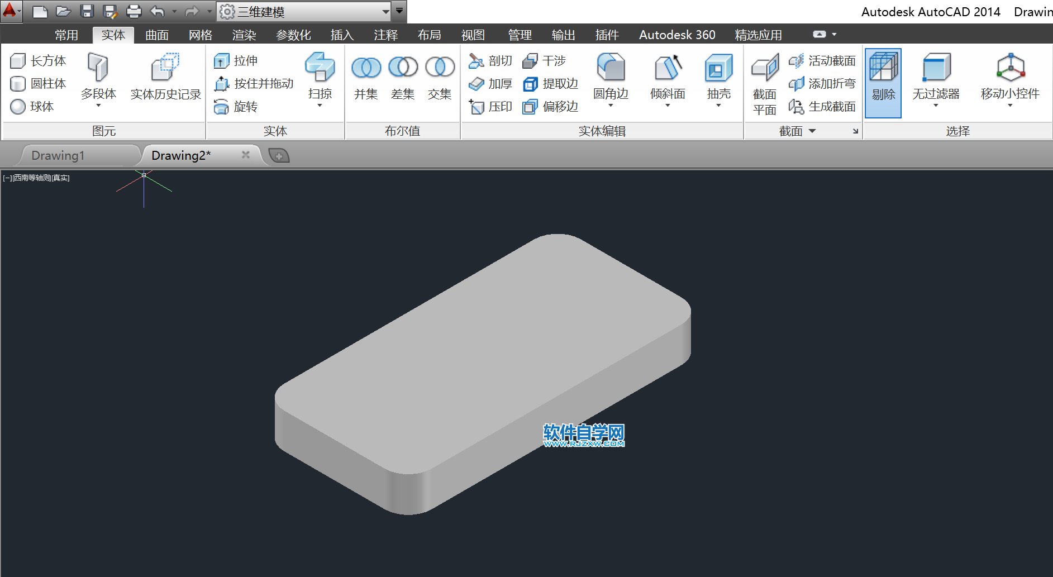Click the New file icon
The width and height of the screenshot is (1053, 577).
tap(40, 11)
